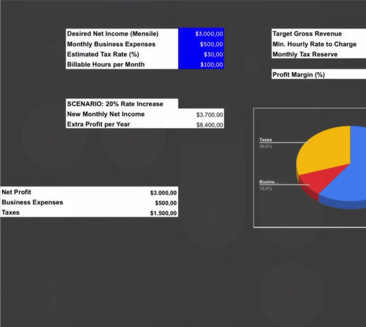Image resolution: width=366 pixels, height=327 pixels.
Task: Select the Profit Margin (%) cell
Action: point(319,75)
